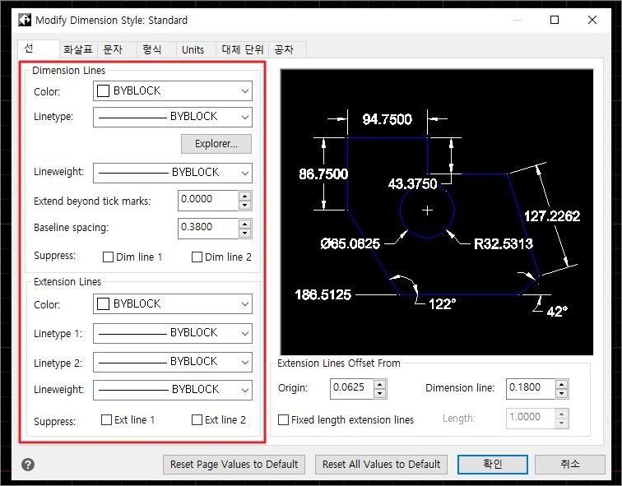622x486 pixels.
Task: Click Reset All Values to Default
Action: (381, 464)
